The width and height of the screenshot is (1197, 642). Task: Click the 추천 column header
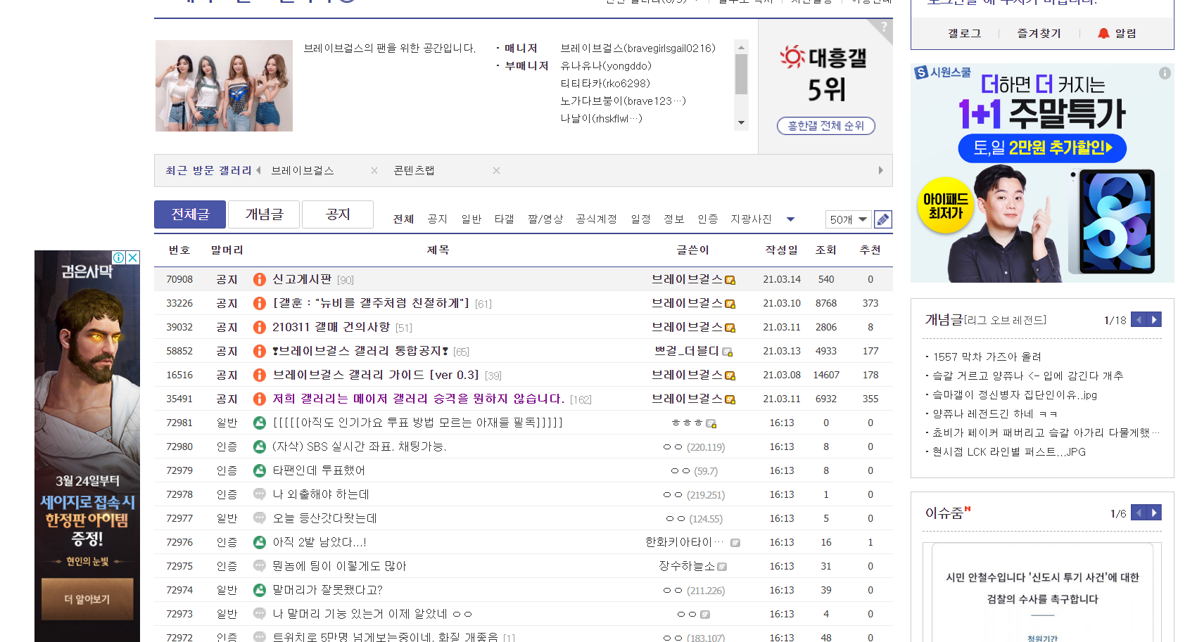870,250
